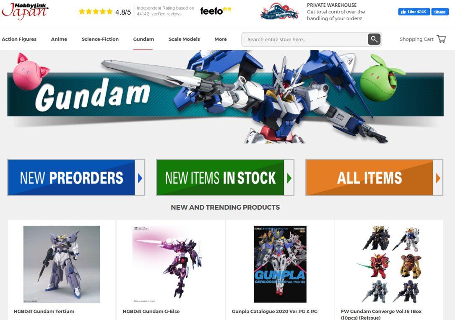Click the green arrow beside New Items In Stock
The image size is (455, 320).
tap(289, 178)
